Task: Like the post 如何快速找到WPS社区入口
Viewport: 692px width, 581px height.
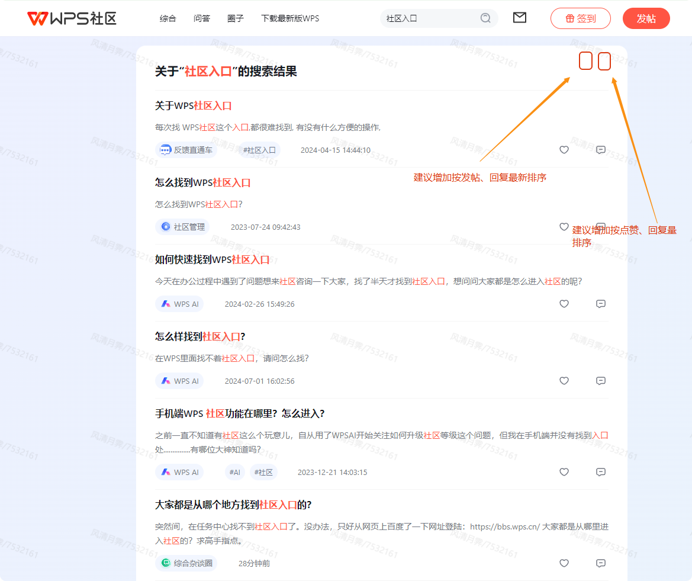Action: (x=564, y=304)
